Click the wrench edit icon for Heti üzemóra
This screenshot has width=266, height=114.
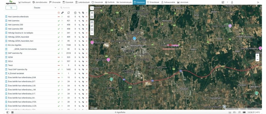pyautogui.click(x=80, y=21)
